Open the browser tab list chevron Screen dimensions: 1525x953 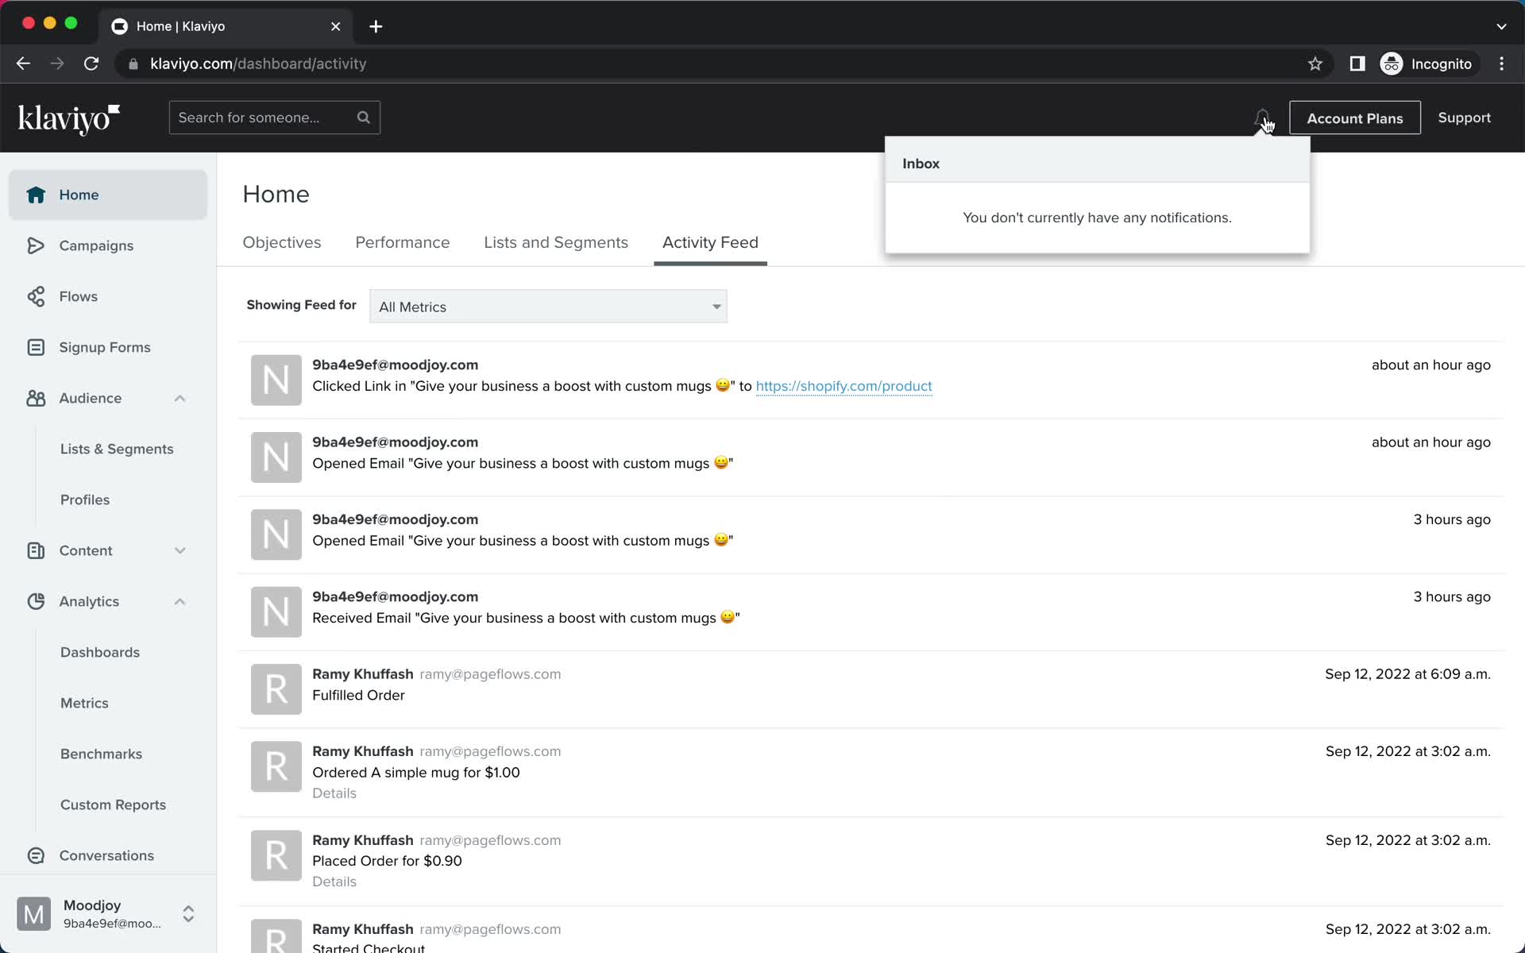click(1501, 26)
